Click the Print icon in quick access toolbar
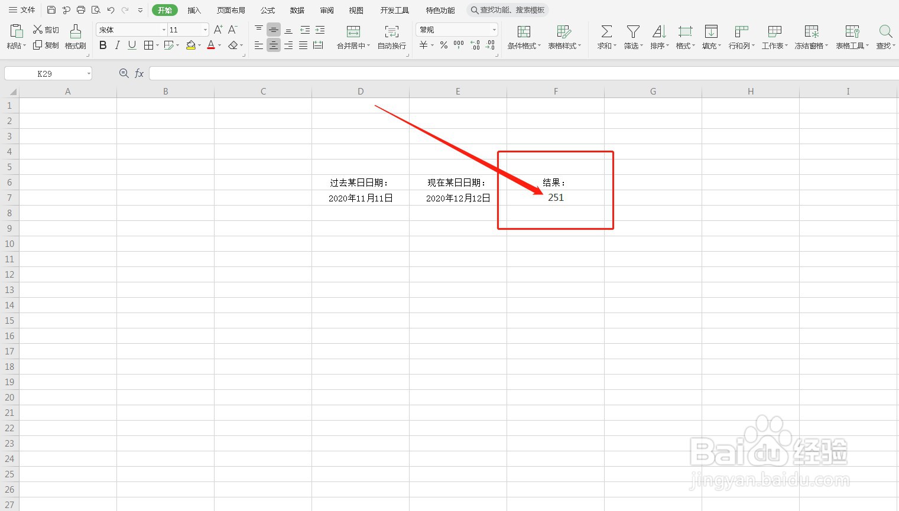The image size is (899, 511). pyautogui.click(x=81, y=10)
